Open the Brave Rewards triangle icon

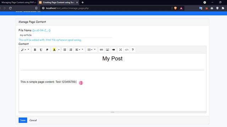point(181,8)
